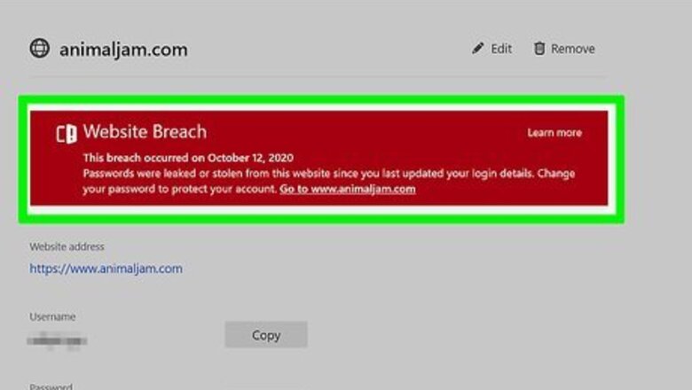Click the button beside the Password field
This screenshot has height=390, width=692.
click(x=265, y=386)
